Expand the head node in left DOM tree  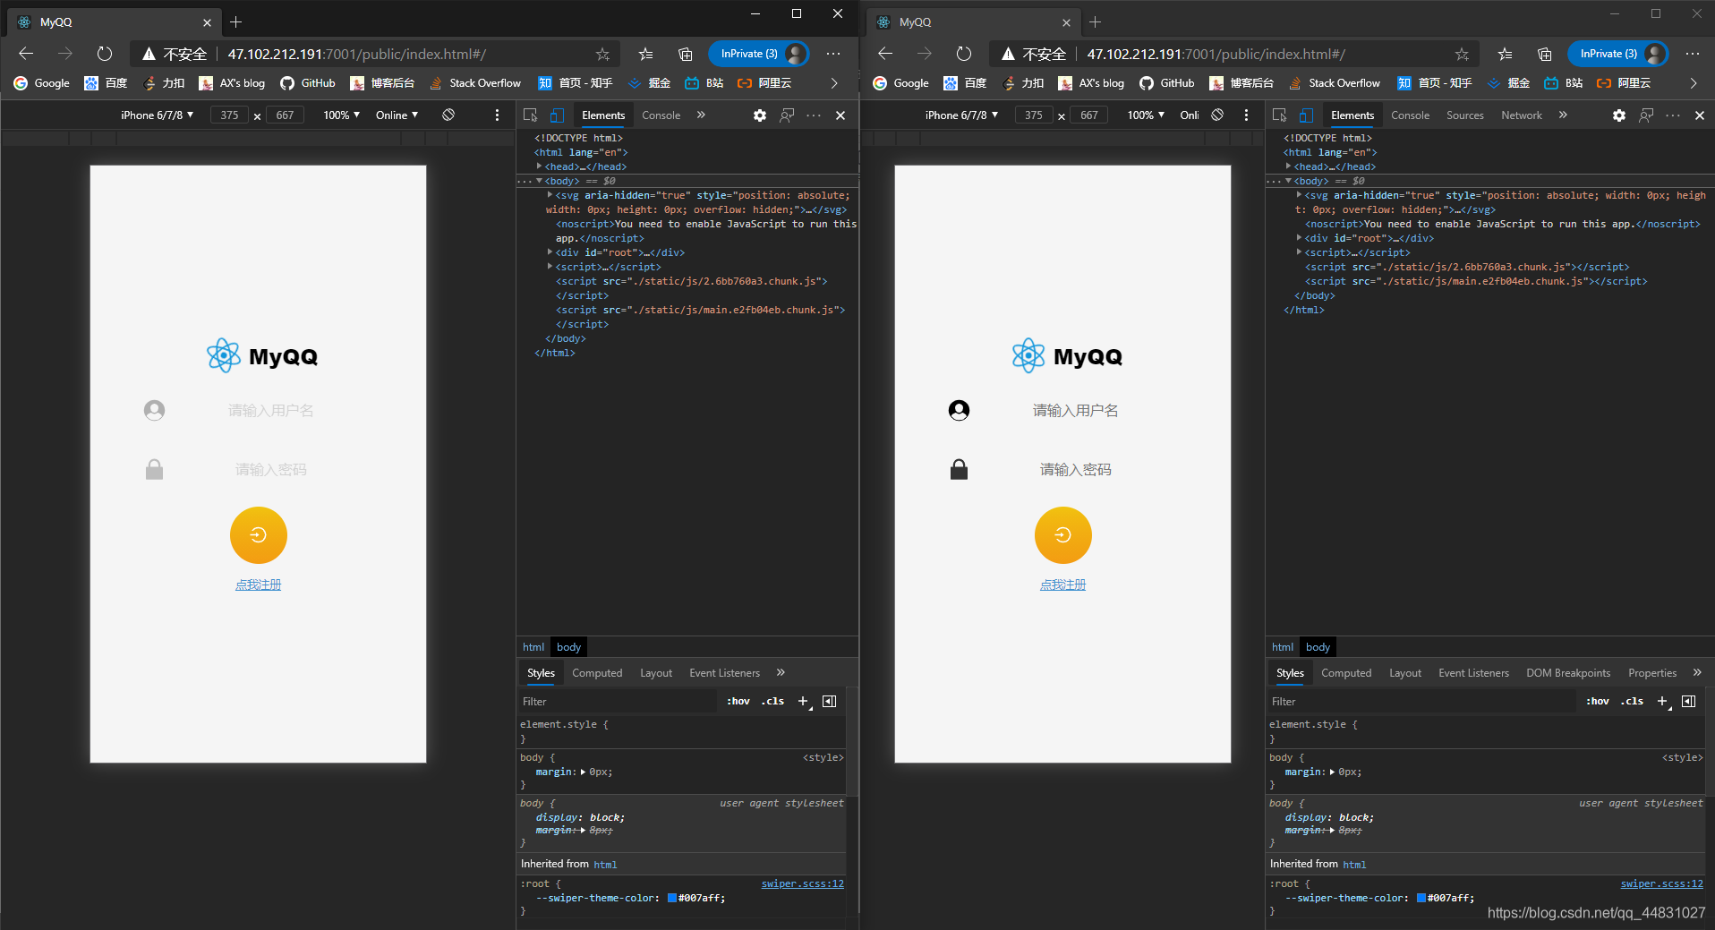(539, 166)
